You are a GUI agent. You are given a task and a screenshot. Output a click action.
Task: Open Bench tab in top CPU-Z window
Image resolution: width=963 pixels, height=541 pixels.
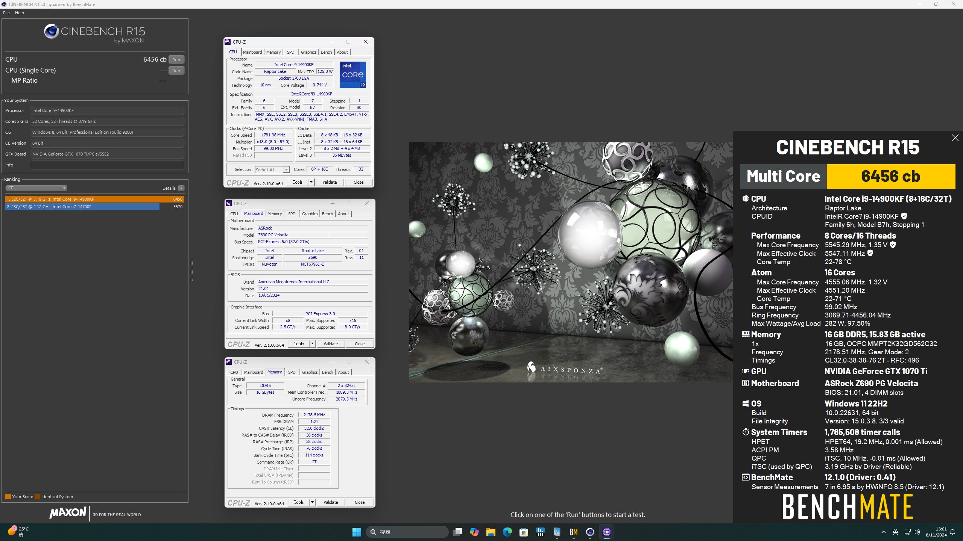(x=327, y=52)
